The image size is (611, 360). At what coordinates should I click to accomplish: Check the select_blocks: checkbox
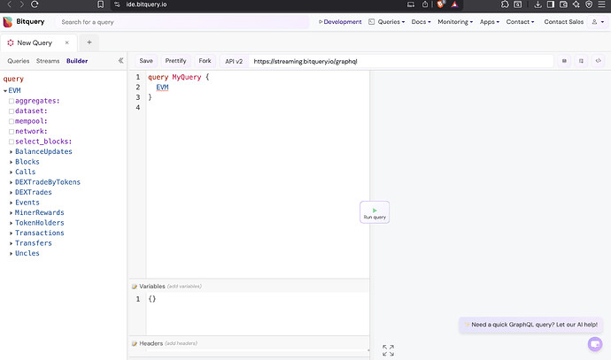12,142
